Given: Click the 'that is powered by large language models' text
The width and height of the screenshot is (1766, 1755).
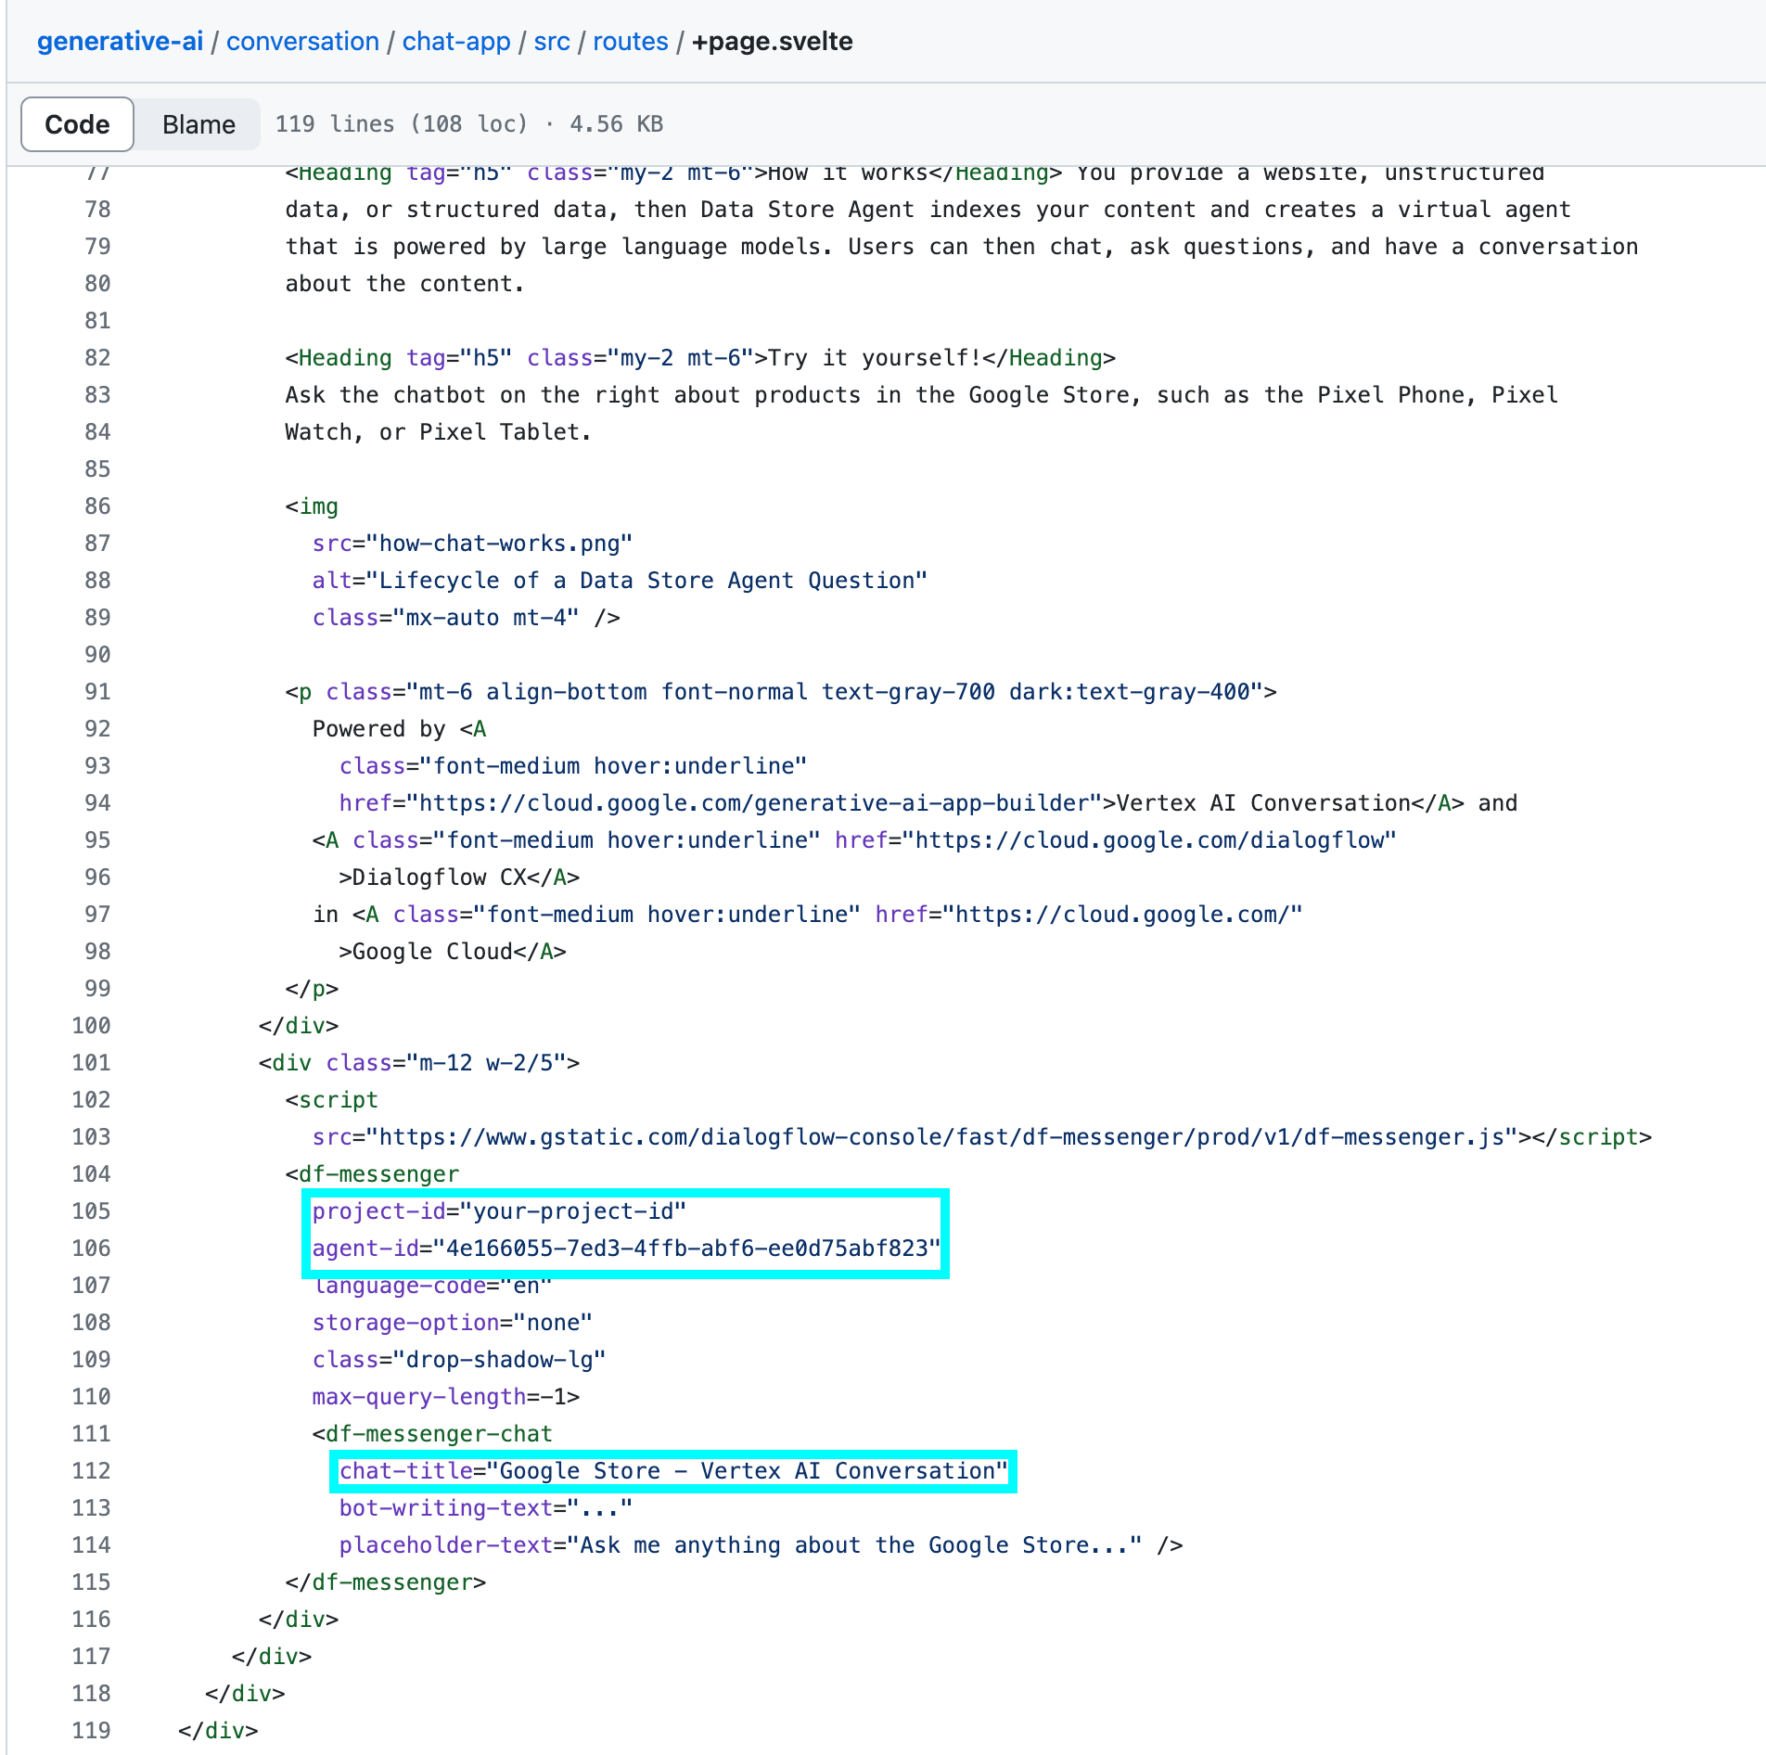Looking at the screenshot, I should tap(553, 247).
